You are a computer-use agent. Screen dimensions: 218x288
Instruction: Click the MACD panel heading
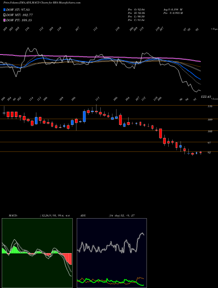[x=13, y=216]
